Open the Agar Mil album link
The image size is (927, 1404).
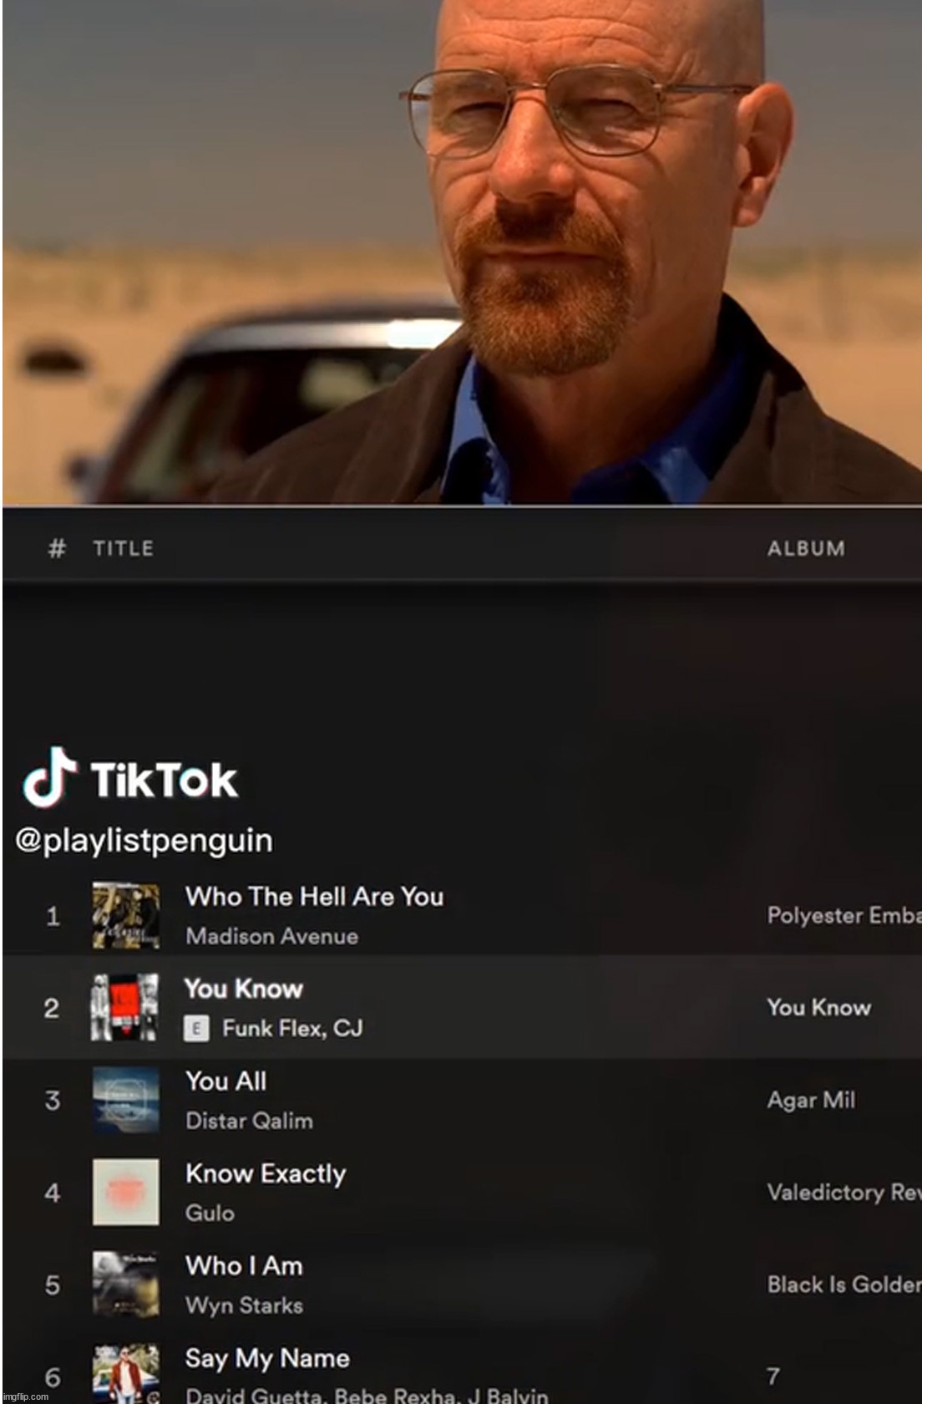point(811,1100)
